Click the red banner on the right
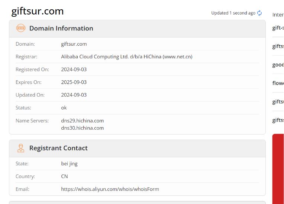This screenshot has width=284, height=204. [278, 167]
